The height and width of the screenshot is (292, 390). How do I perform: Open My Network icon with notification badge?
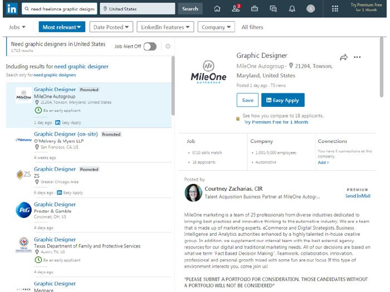point(236,8)
